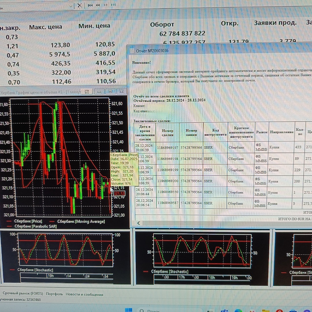Click the Направление header in report table
312x312 pixels.
coord(282,132)
